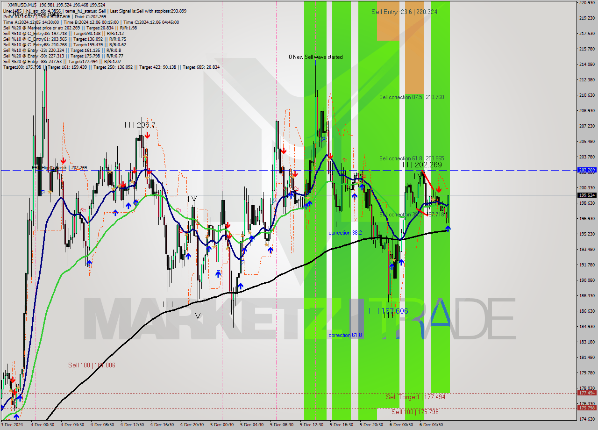Click the 208.930 price axis label
This screenshot has width=598, height=430.
(587, 110)
